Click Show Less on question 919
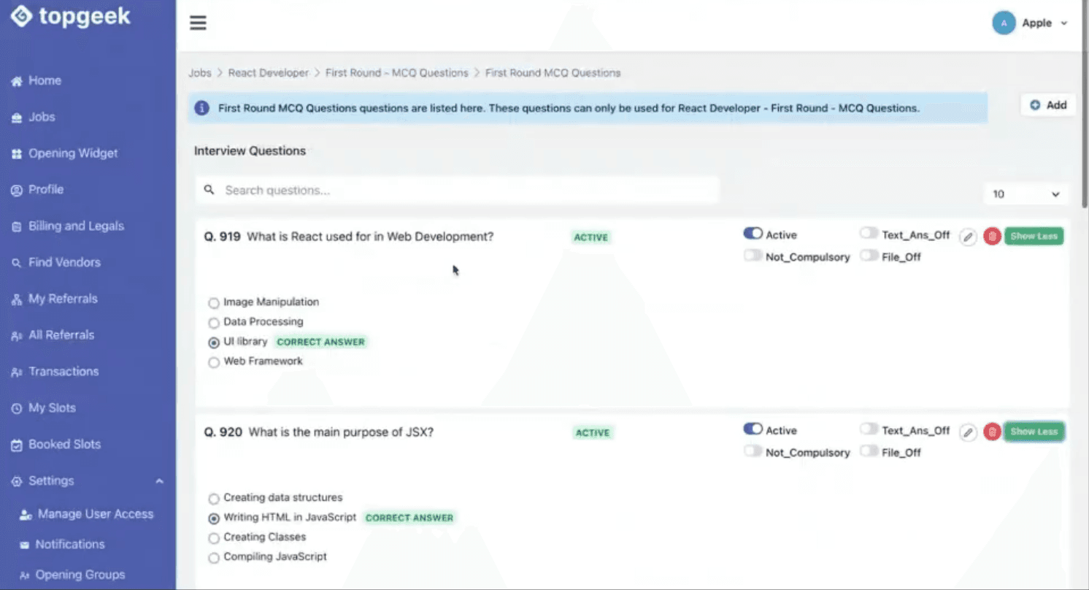Viewport: 1089px width, 590px height. (x=1034, y=236)
